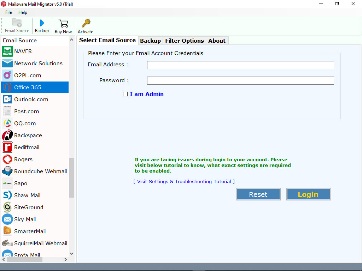Screen dimensions: 362x271
Task: Open Buy Now shopping cart icon
Action: pyautogui.click(x=63, y=24)
